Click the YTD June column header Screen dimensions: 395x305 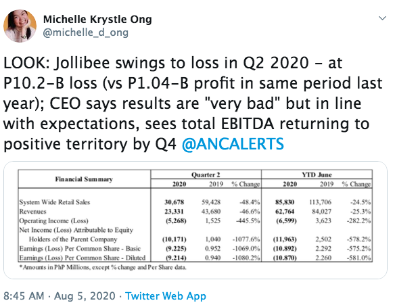pyautogui.click(x=317, y=174)
